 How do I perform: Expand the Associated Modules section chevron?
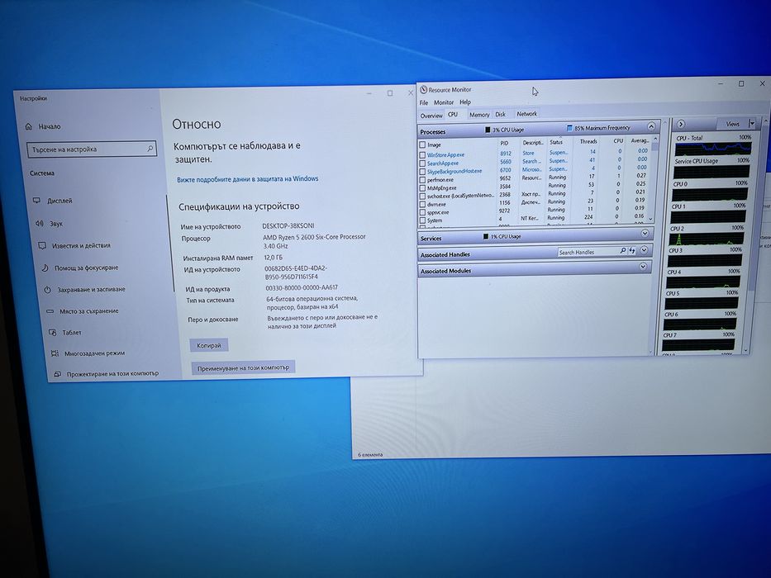click(x=642, y=267)
